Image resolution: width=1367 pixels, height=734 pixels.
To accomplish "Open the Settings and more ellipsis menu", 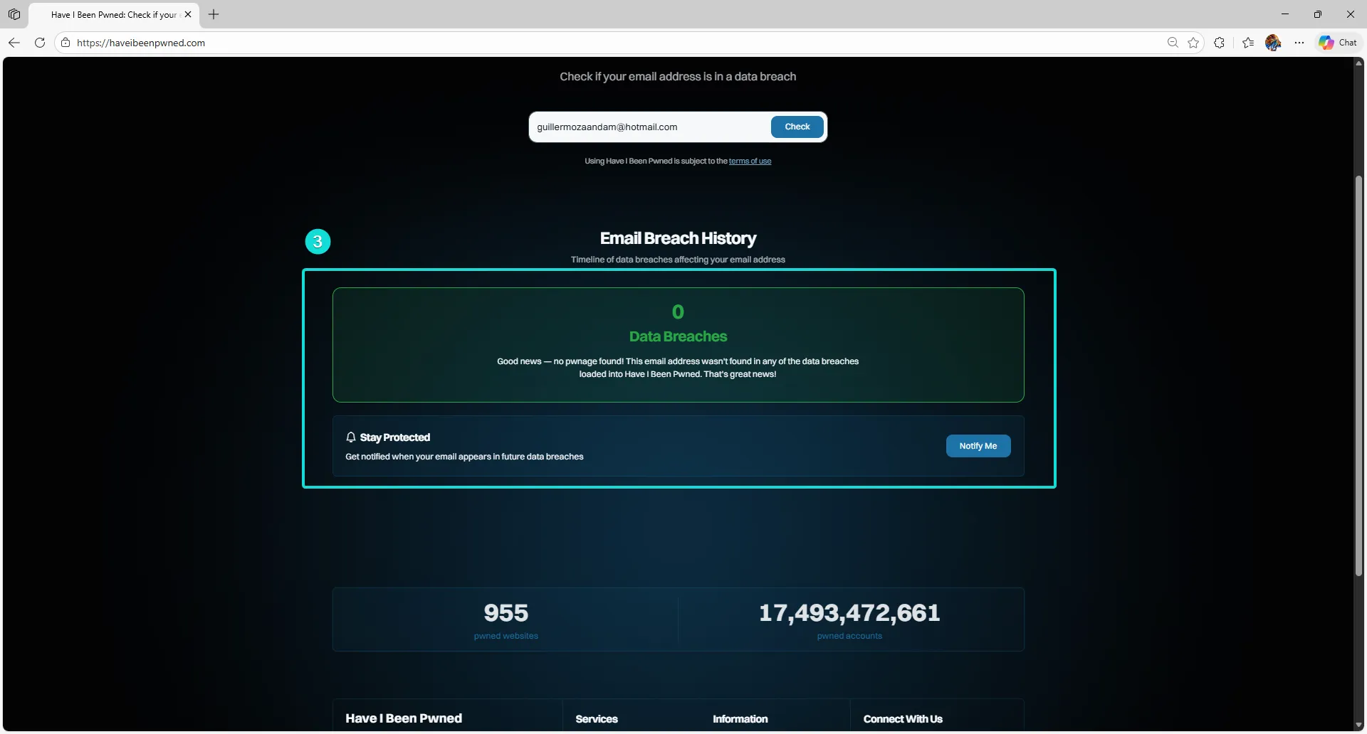I will click(x=1299, y=43).
